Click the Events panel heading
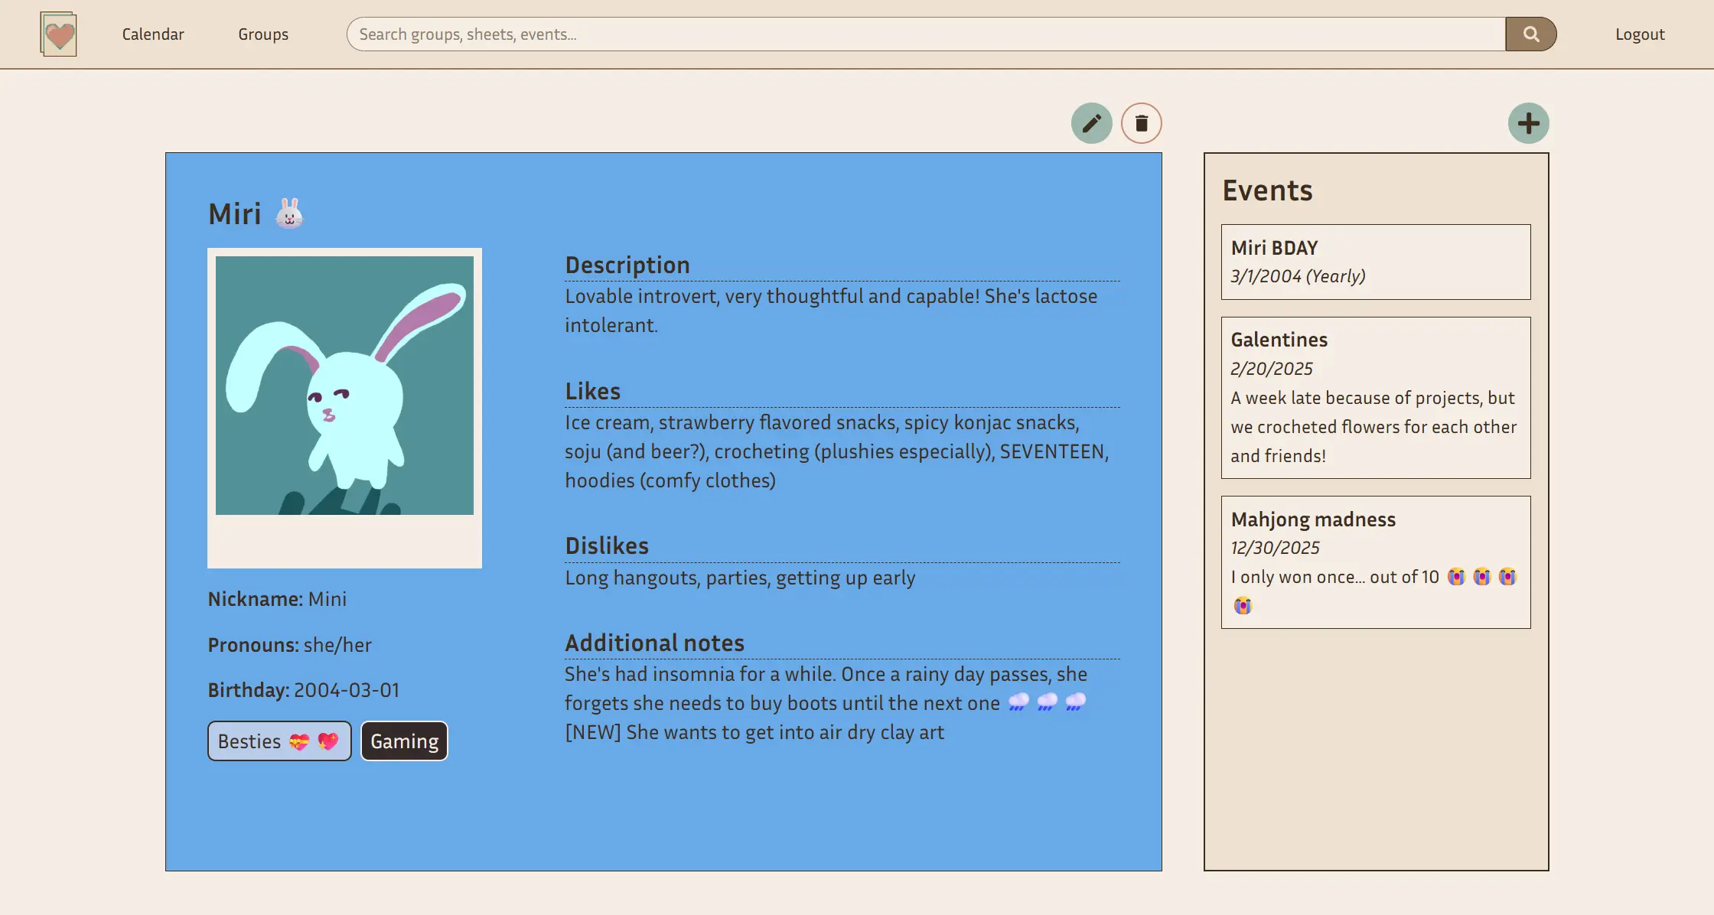This screenshot has height=915, width=1714. pyautogui.click(x=1267, y=190)
